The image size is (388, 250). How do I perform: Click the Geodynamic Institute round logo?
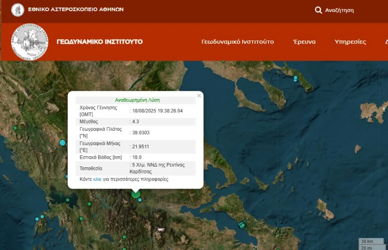30,42
